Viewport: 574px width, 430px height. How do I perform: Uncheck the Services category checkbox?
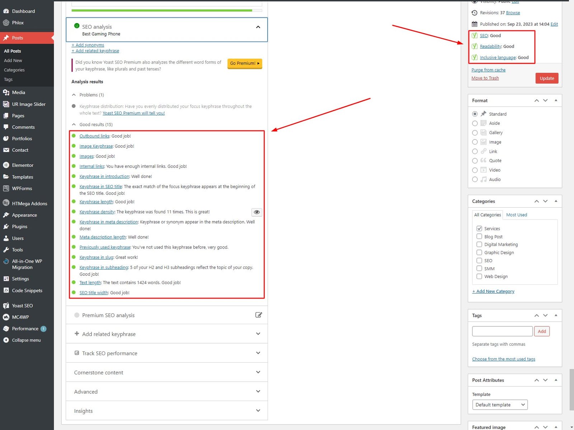tap(479, 228)
